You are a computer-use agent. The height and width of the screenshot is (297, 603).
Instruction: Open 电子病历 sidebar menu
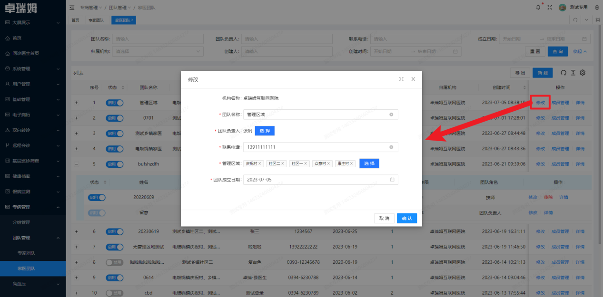33,115
